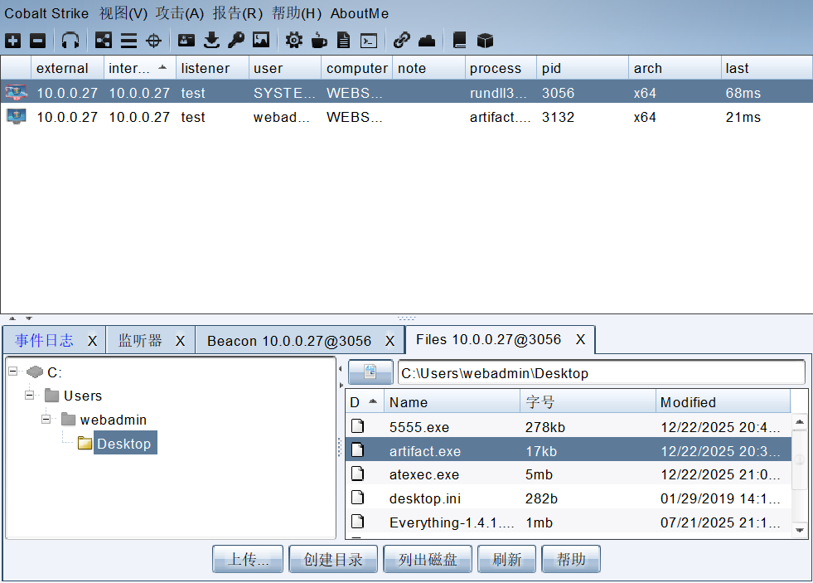Select the artifact.exe file row

click(569, 450)
